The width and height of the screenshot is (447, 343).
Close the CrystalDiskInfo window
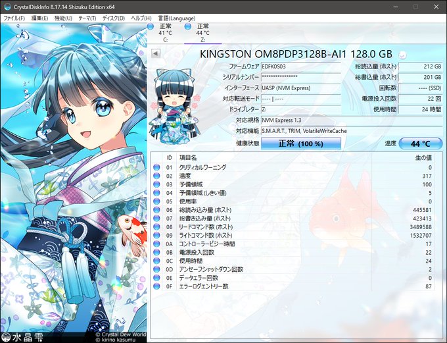click(x=436, y=7)
